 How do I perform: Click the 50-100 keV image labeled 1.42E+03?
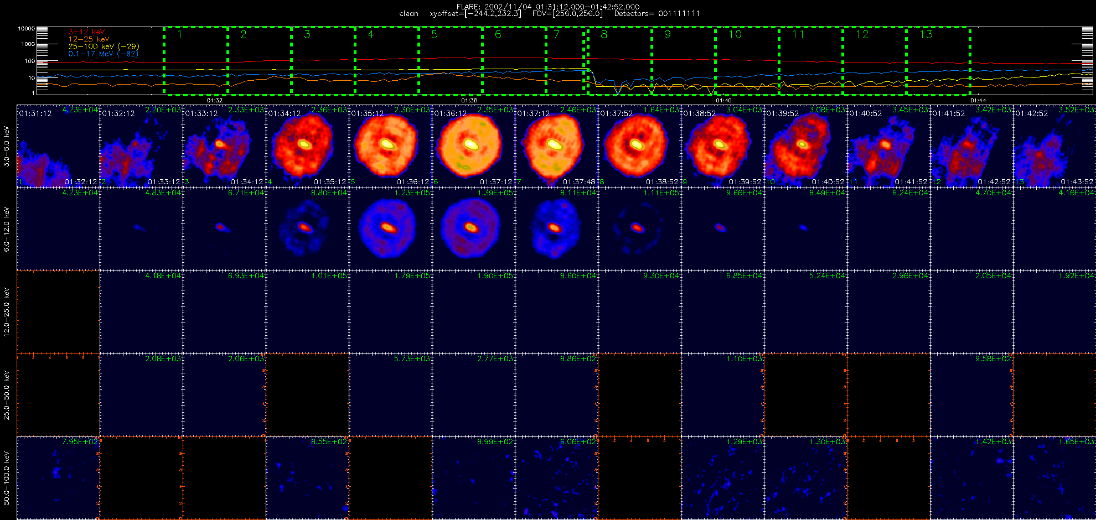tap(971, 478)
